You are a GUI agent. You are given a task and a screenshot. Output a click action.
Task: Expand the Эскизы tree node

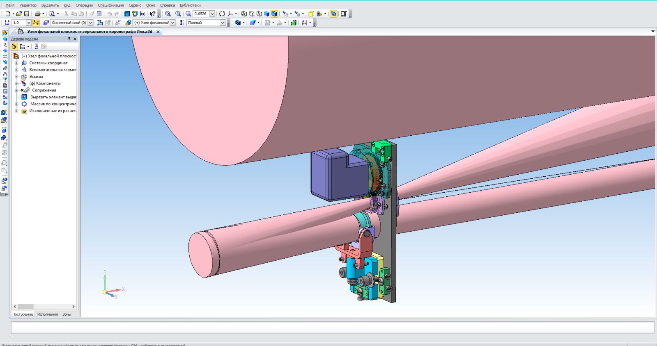point(17,77)
